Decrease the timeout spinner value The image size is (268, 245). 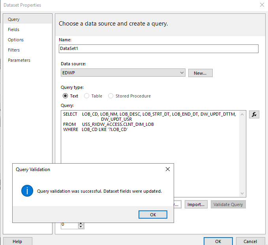(x=81, y=227)
